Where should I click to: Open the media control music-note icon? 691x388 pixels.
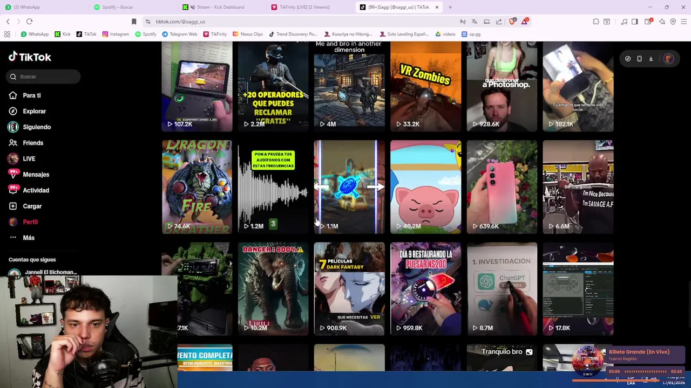pyautogui.click(x=624, y=22)
